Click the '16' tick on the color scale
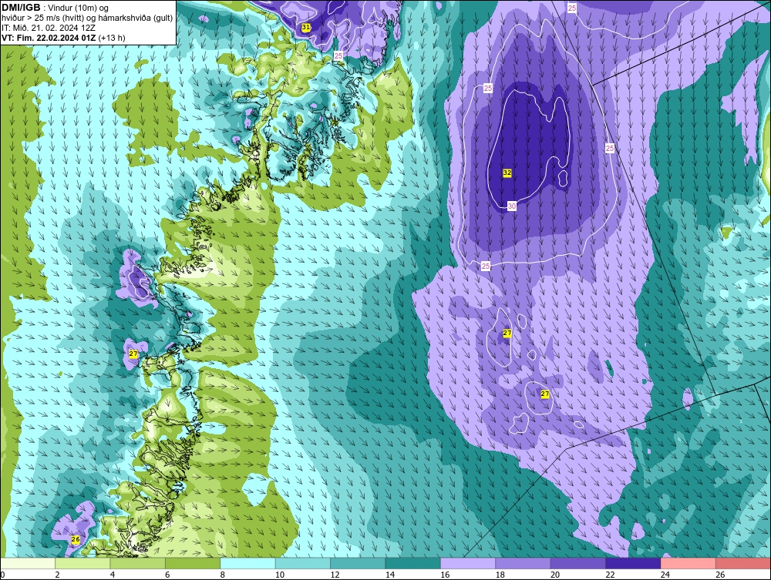Screen dimensions: 771x580 [445, 575]
